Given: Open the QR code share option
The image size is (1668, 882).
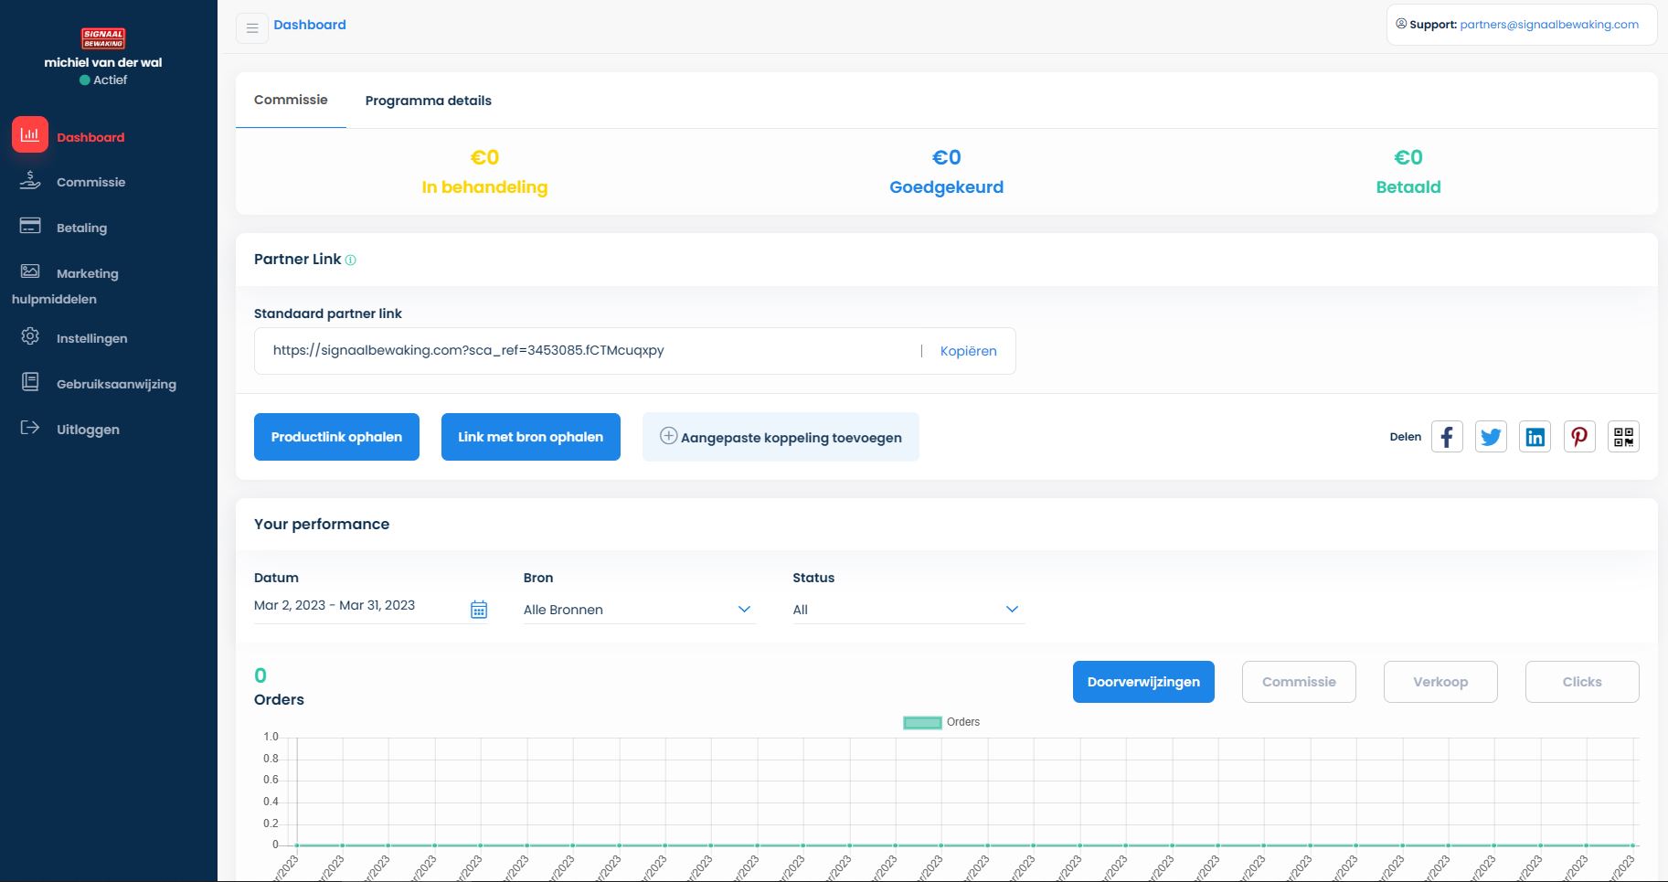Looking at the screenshot, I should tap(1624, 436).
